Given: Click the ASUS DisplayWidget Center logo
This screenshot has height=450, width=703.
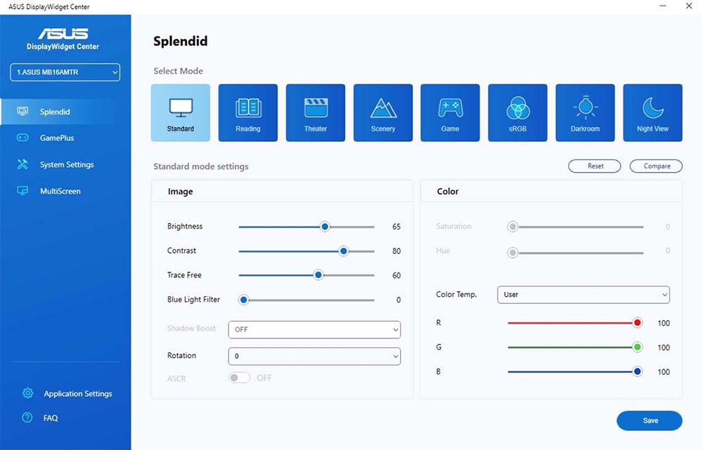Looking at the screenshot, I should [x=63, y=39].
